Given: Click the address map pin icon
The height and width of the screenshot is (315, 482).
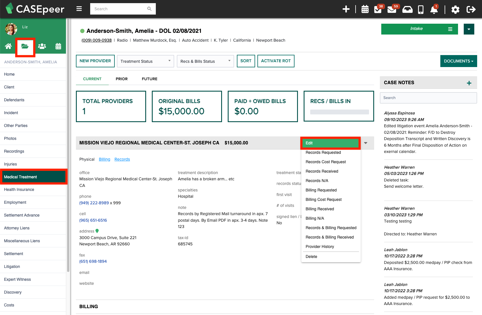Looking at the screenshot, I should pyautogui.click(x=97, y=231).
